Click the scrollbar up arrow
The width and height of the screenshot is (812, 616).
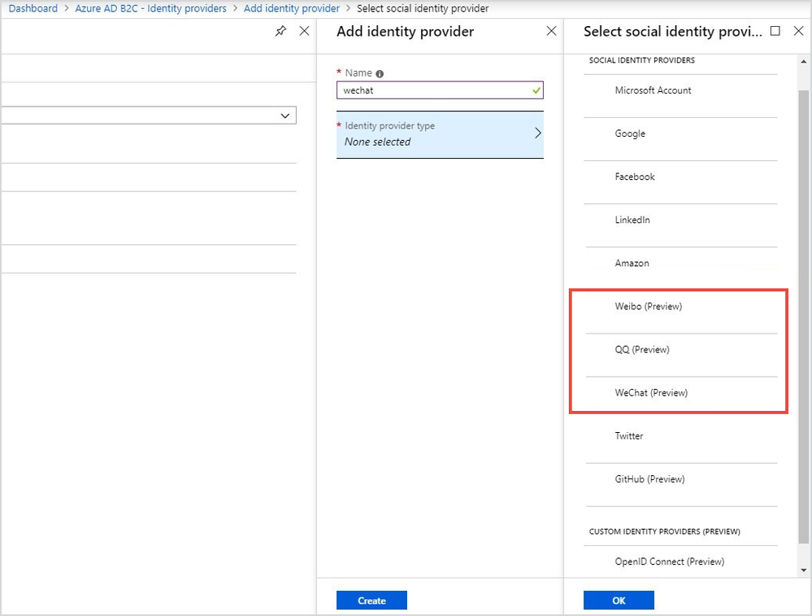pos(804,61)
